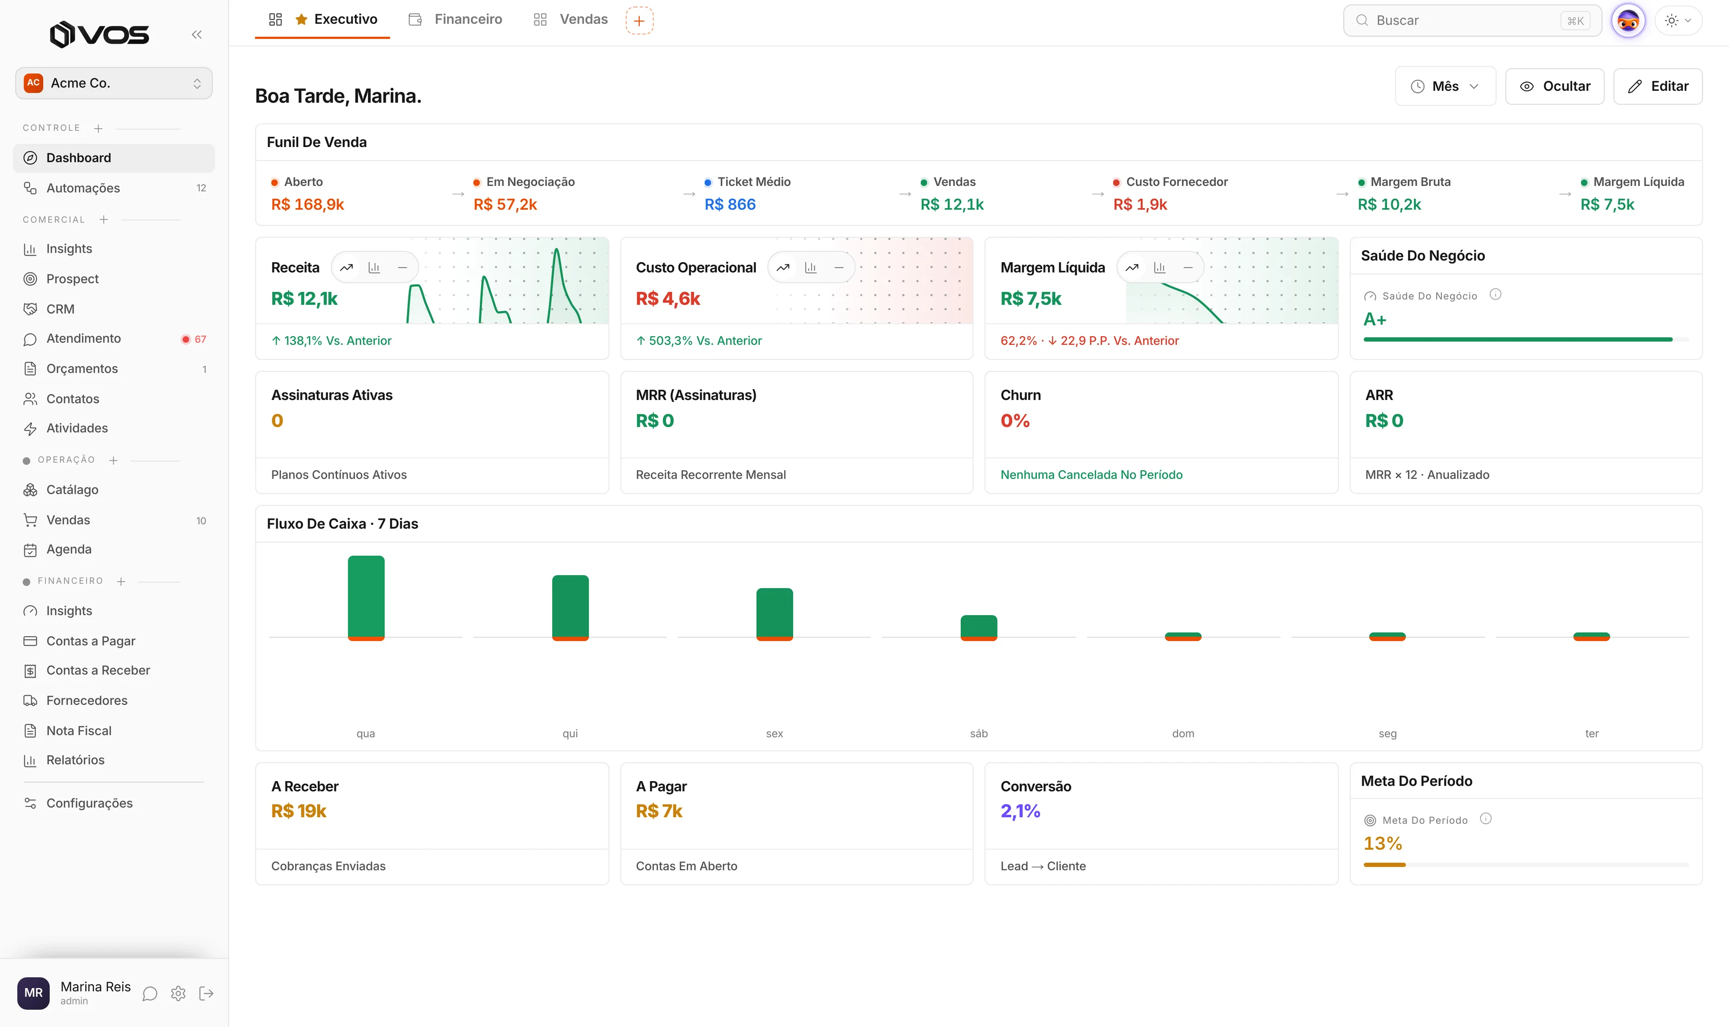Image resolution: width=1729 pixels, height=1027 pixels.
Task: Click the chat bubble icon beside Marina Reis
Action: tap(150, 995)
